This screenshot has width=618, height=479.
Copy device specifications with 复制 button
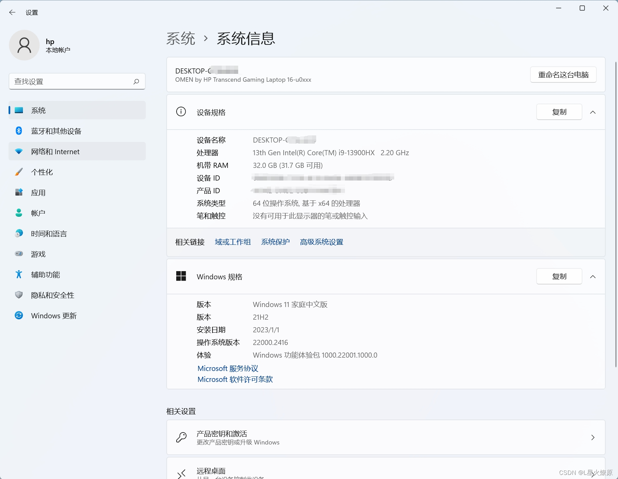tap(559, 112)
